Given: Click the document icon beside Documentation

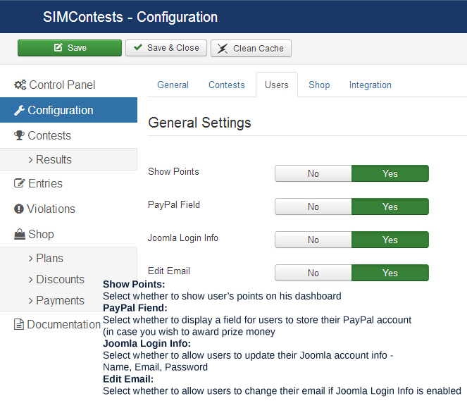Looking at the screenshot, I should (x=19, y=324).
